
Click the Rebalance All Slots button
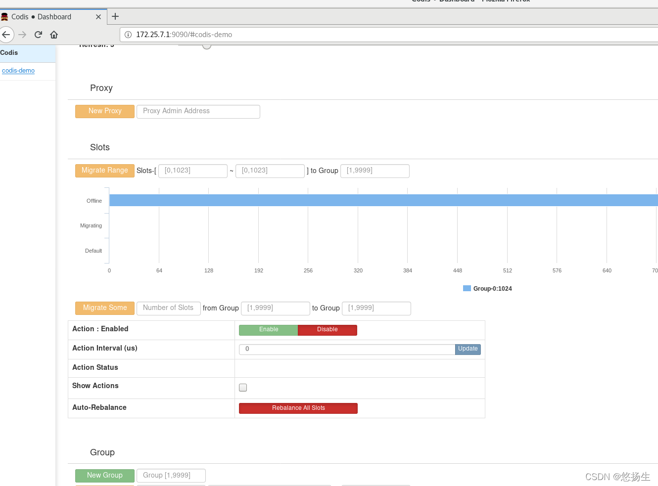click(x=298, y=408)
